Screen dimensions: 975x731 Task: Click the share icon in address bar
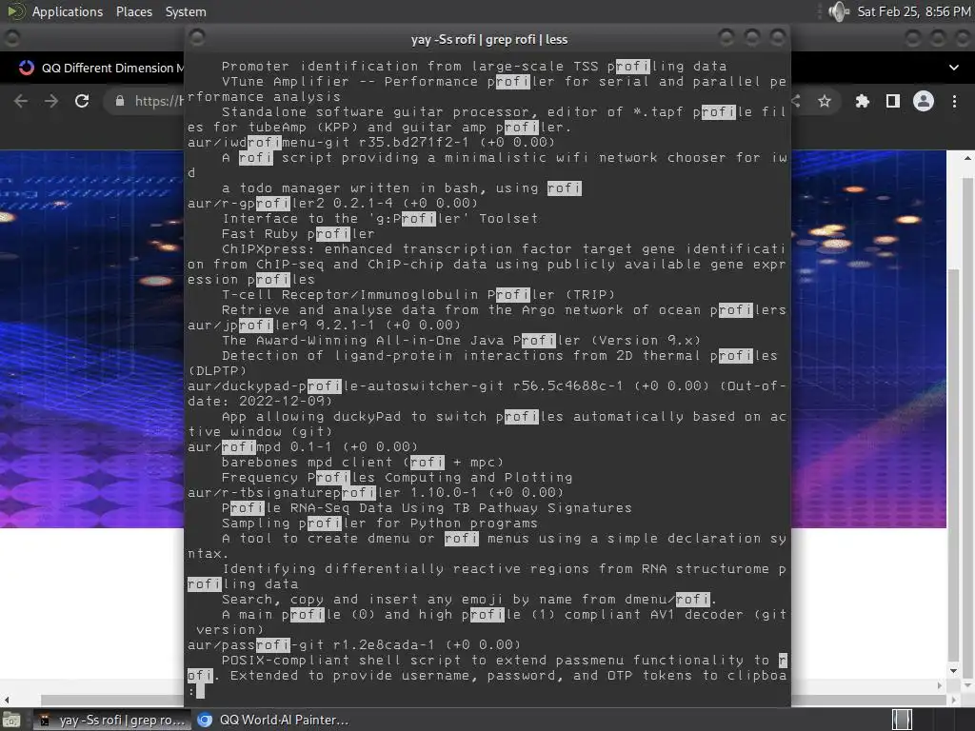[x=796, y=101]
